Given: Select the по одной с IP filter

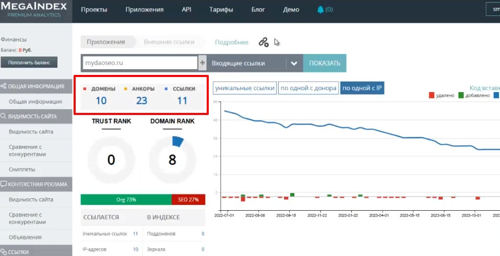Looking at the screenshot, I should click(x=362, y=88).
